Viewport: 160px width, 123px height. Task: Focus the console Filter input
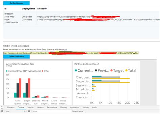coord(52,111)
